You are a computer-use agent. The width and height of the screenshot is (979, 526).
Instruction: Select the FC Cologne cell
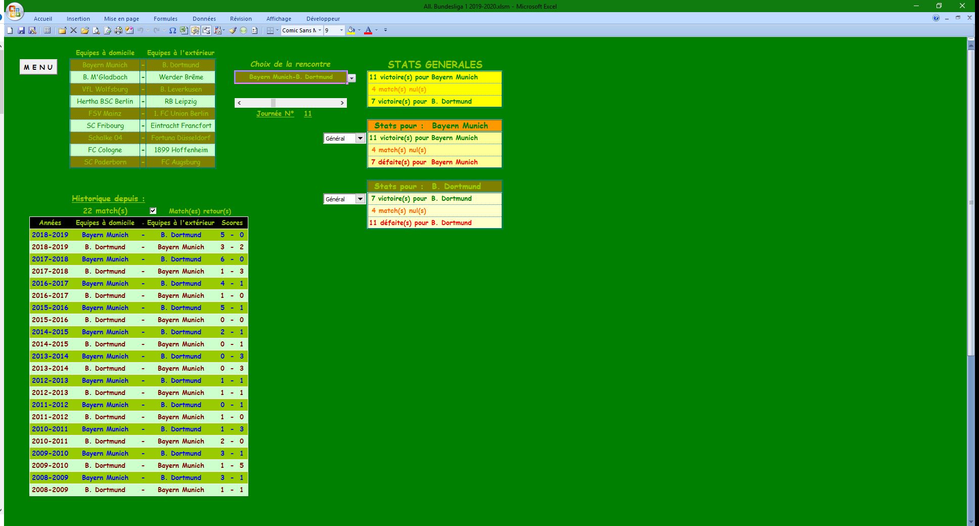[105, 150]
